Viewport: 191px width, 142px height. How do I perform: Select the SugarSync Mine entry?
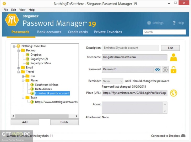tap(41, 63)
